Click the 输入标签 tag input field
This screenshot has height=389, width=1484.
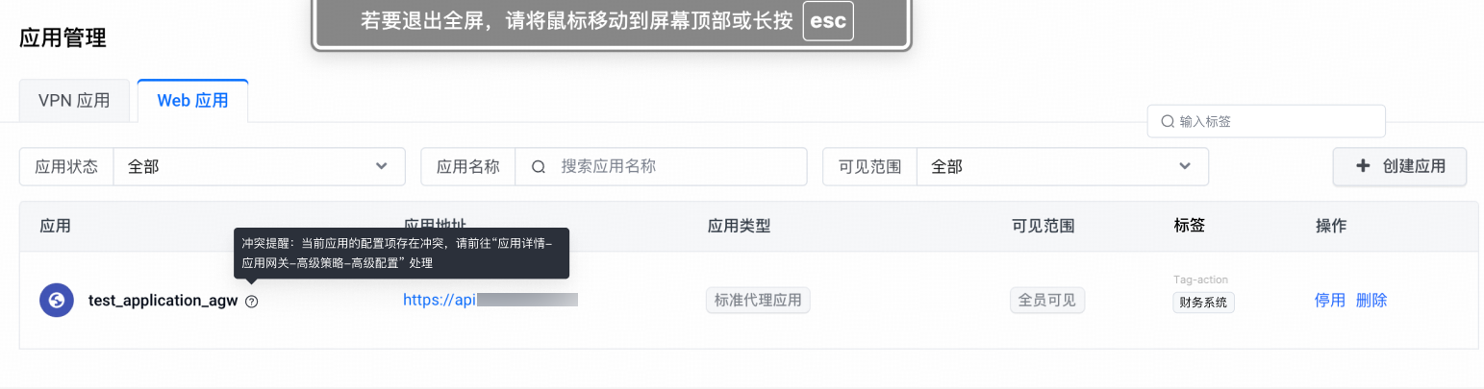tap(1274, 122)
